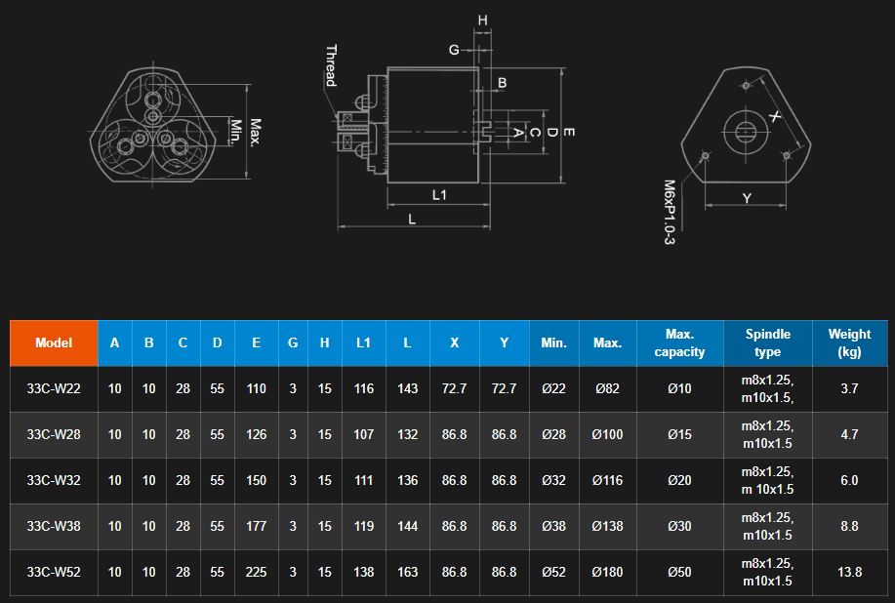Click the E value 225
Image resolution: width=895 pixels, height=603 pixels.
point(257,572)
